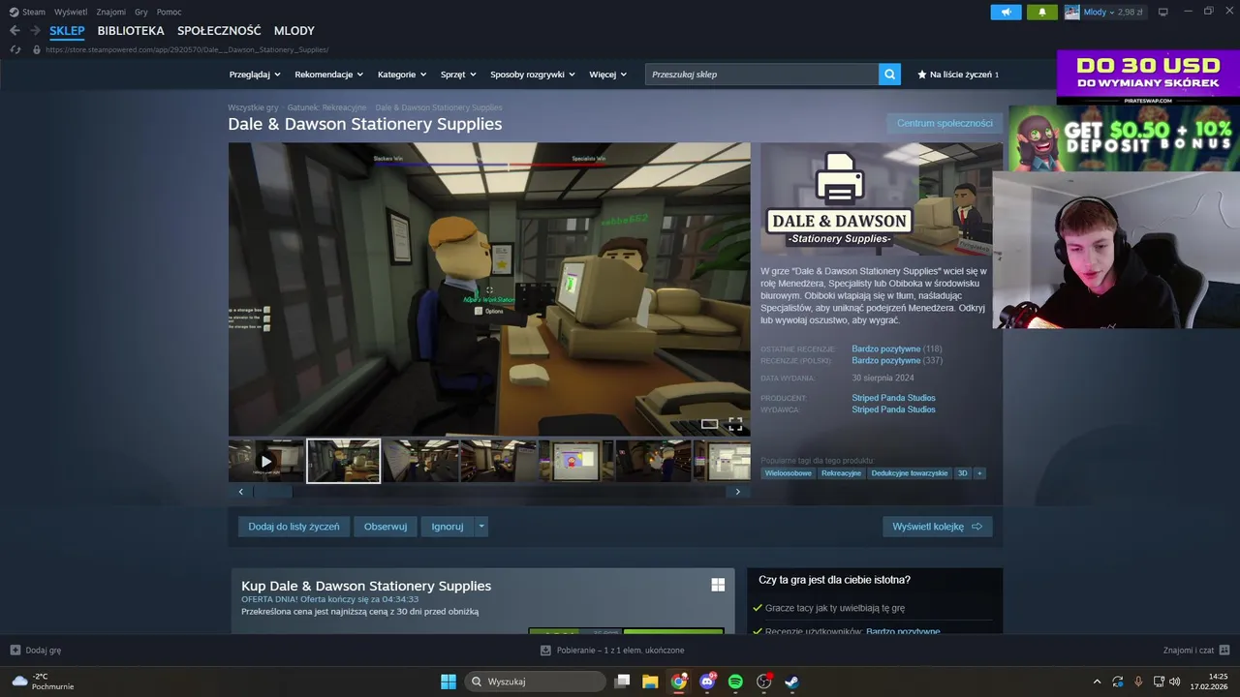Image resolution: width=1240 pixels, height=697 pixels.
Task: Click the wishlist star icon
Action: pyautogui.click(x=922, y=75)
